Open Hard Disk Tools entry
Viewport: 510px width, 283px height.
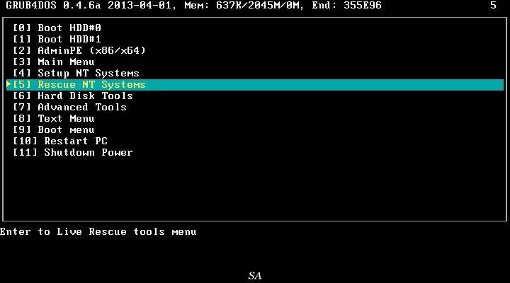(73, 96)
